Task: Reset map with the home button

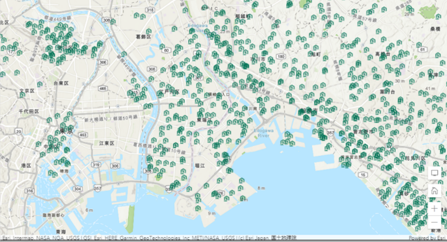Action: pyautogui.click(x=434, y=191)
